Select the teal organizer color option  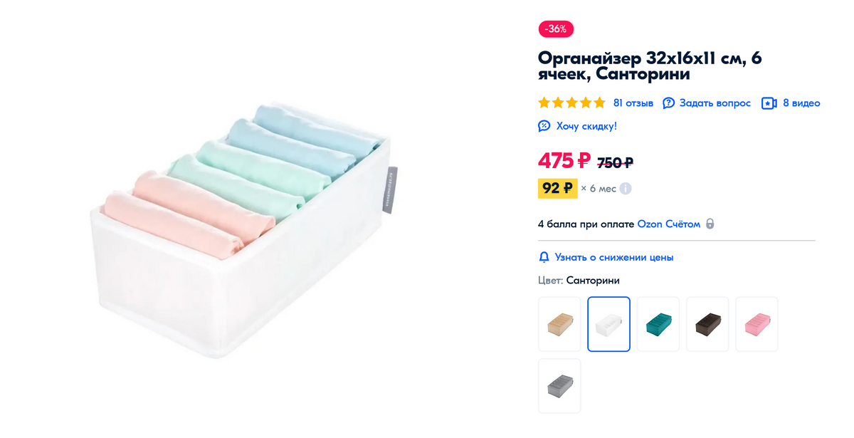[658, 324]
